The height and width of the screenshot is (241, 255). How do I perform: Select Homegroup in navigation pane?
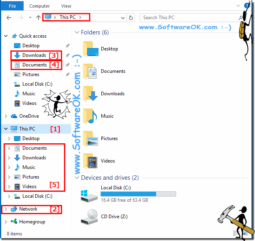coord(32,222)
